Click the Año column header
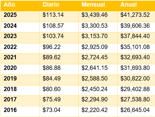 point(9,5)
